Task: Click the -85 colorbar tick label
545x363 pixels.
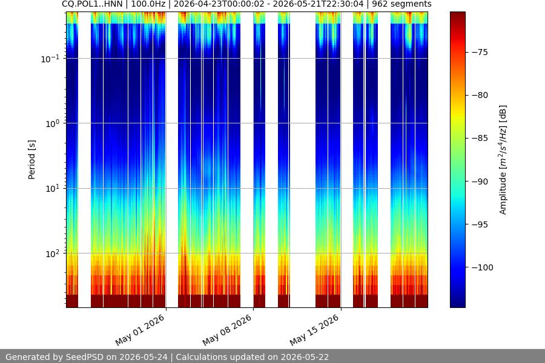Action: (480, 139)
